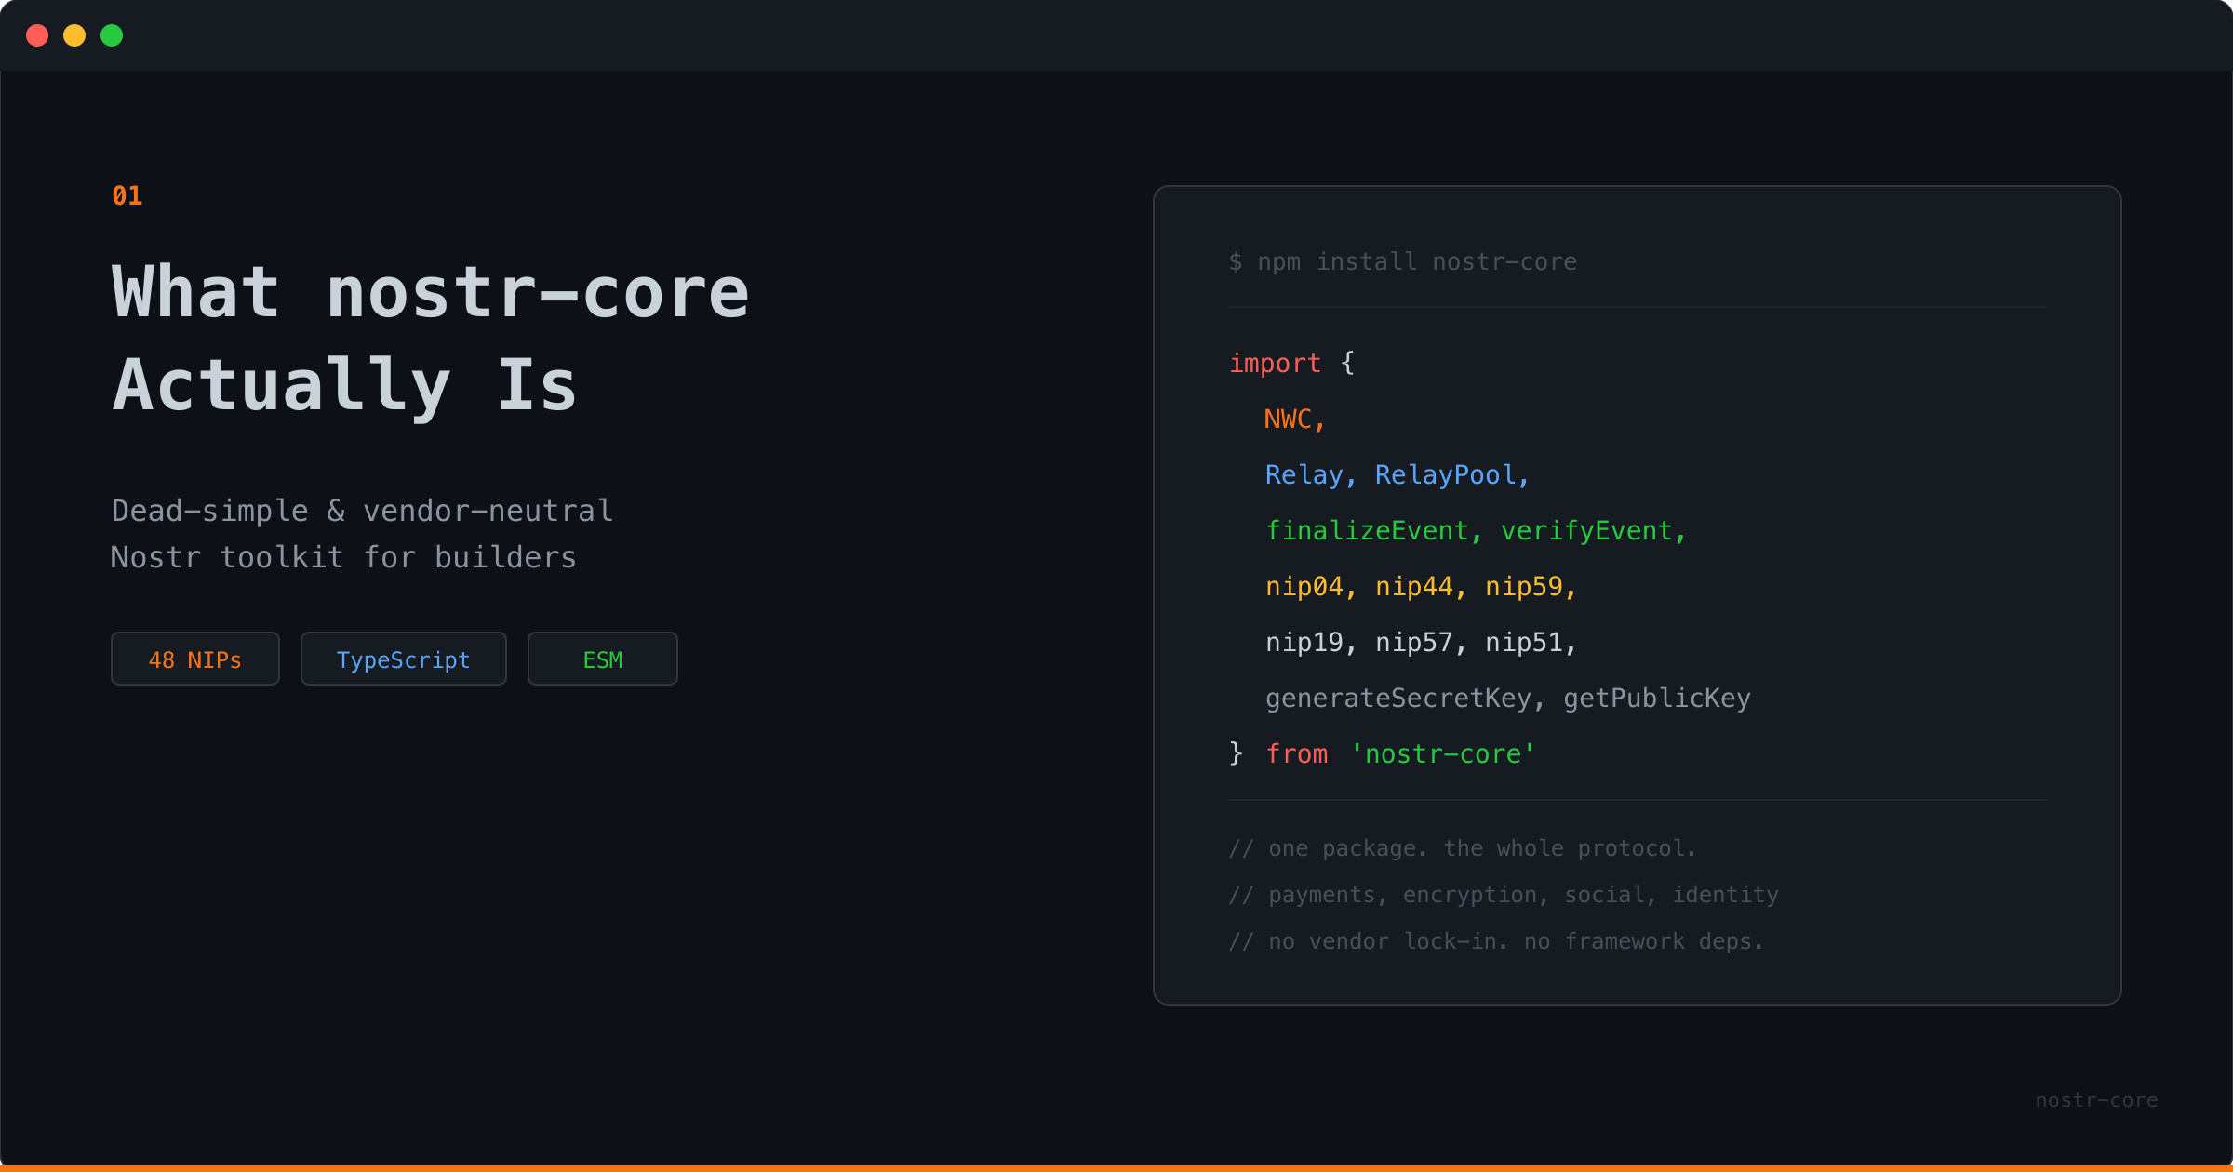The image size is (2233, 1172).
Task: Click the slide title What nostr-core Actually Is
Action: pyautogui.click(x=429, y=335)
